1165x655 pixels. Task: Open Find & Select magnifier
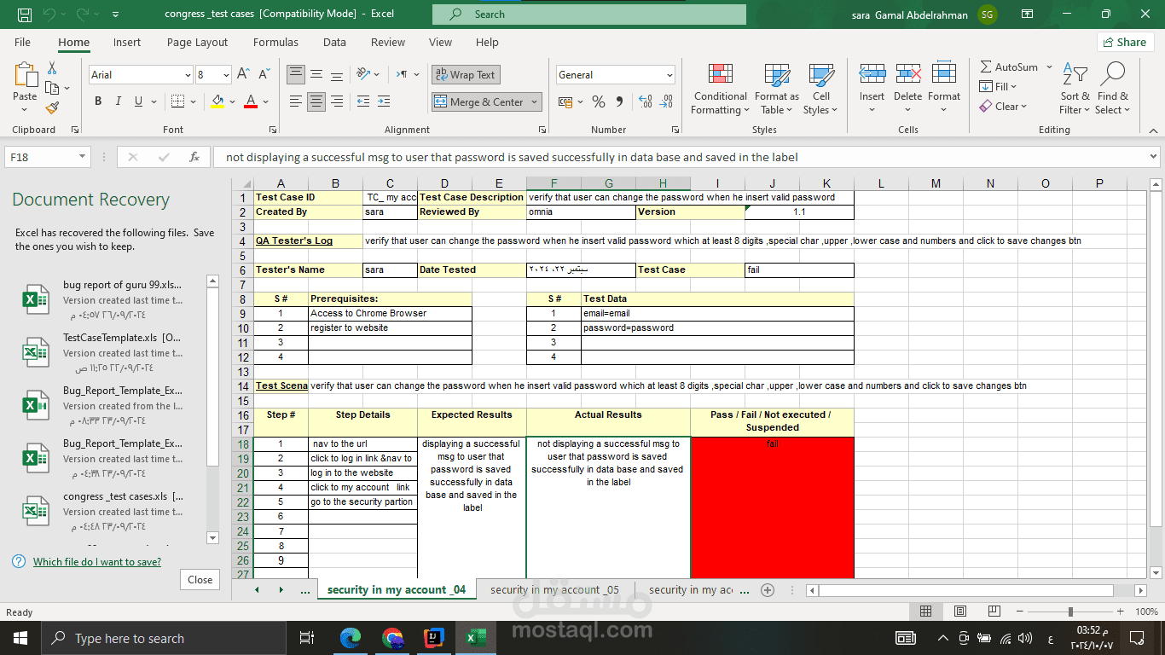[1112, 89]
